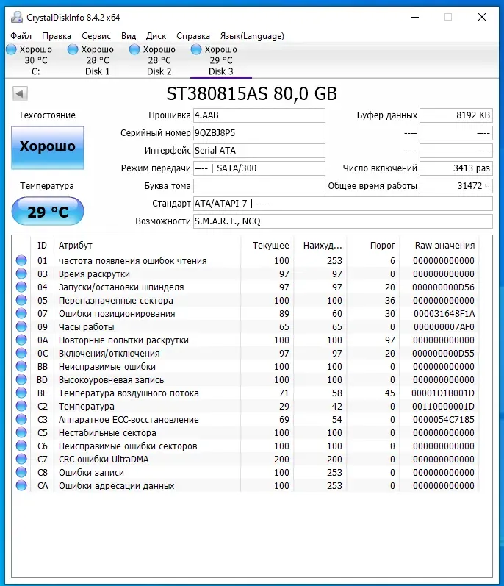Open the Диск menu
The height and width of the screenshot is (586, 504).
(x=156, y=36)
